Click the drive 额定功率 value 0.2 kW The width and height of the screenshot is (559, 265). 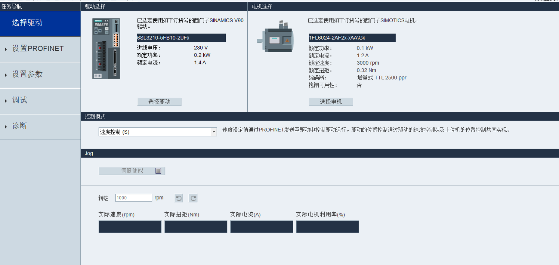click(x=202, y=55)
